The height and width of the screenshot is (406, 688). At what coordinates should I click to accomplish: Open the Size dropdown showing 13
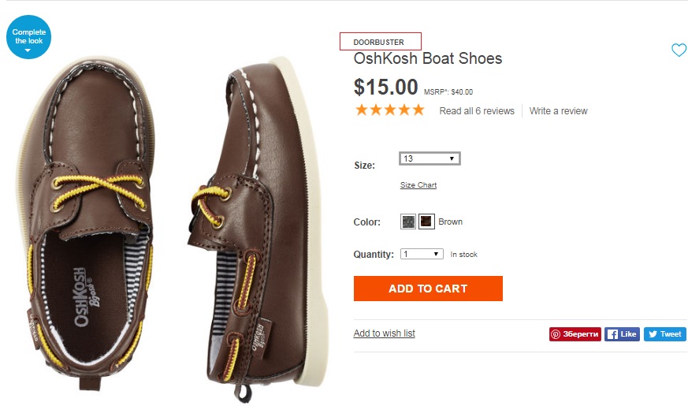(430, 158)
